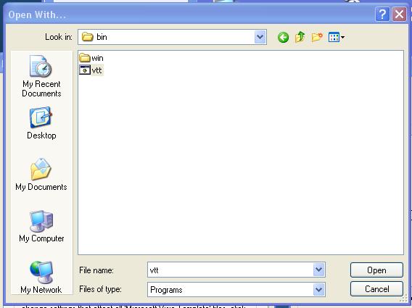Image resolution: width=412 pixels, height=308 pixels.
Task: Click the Open button
Action: pos(376,270)
